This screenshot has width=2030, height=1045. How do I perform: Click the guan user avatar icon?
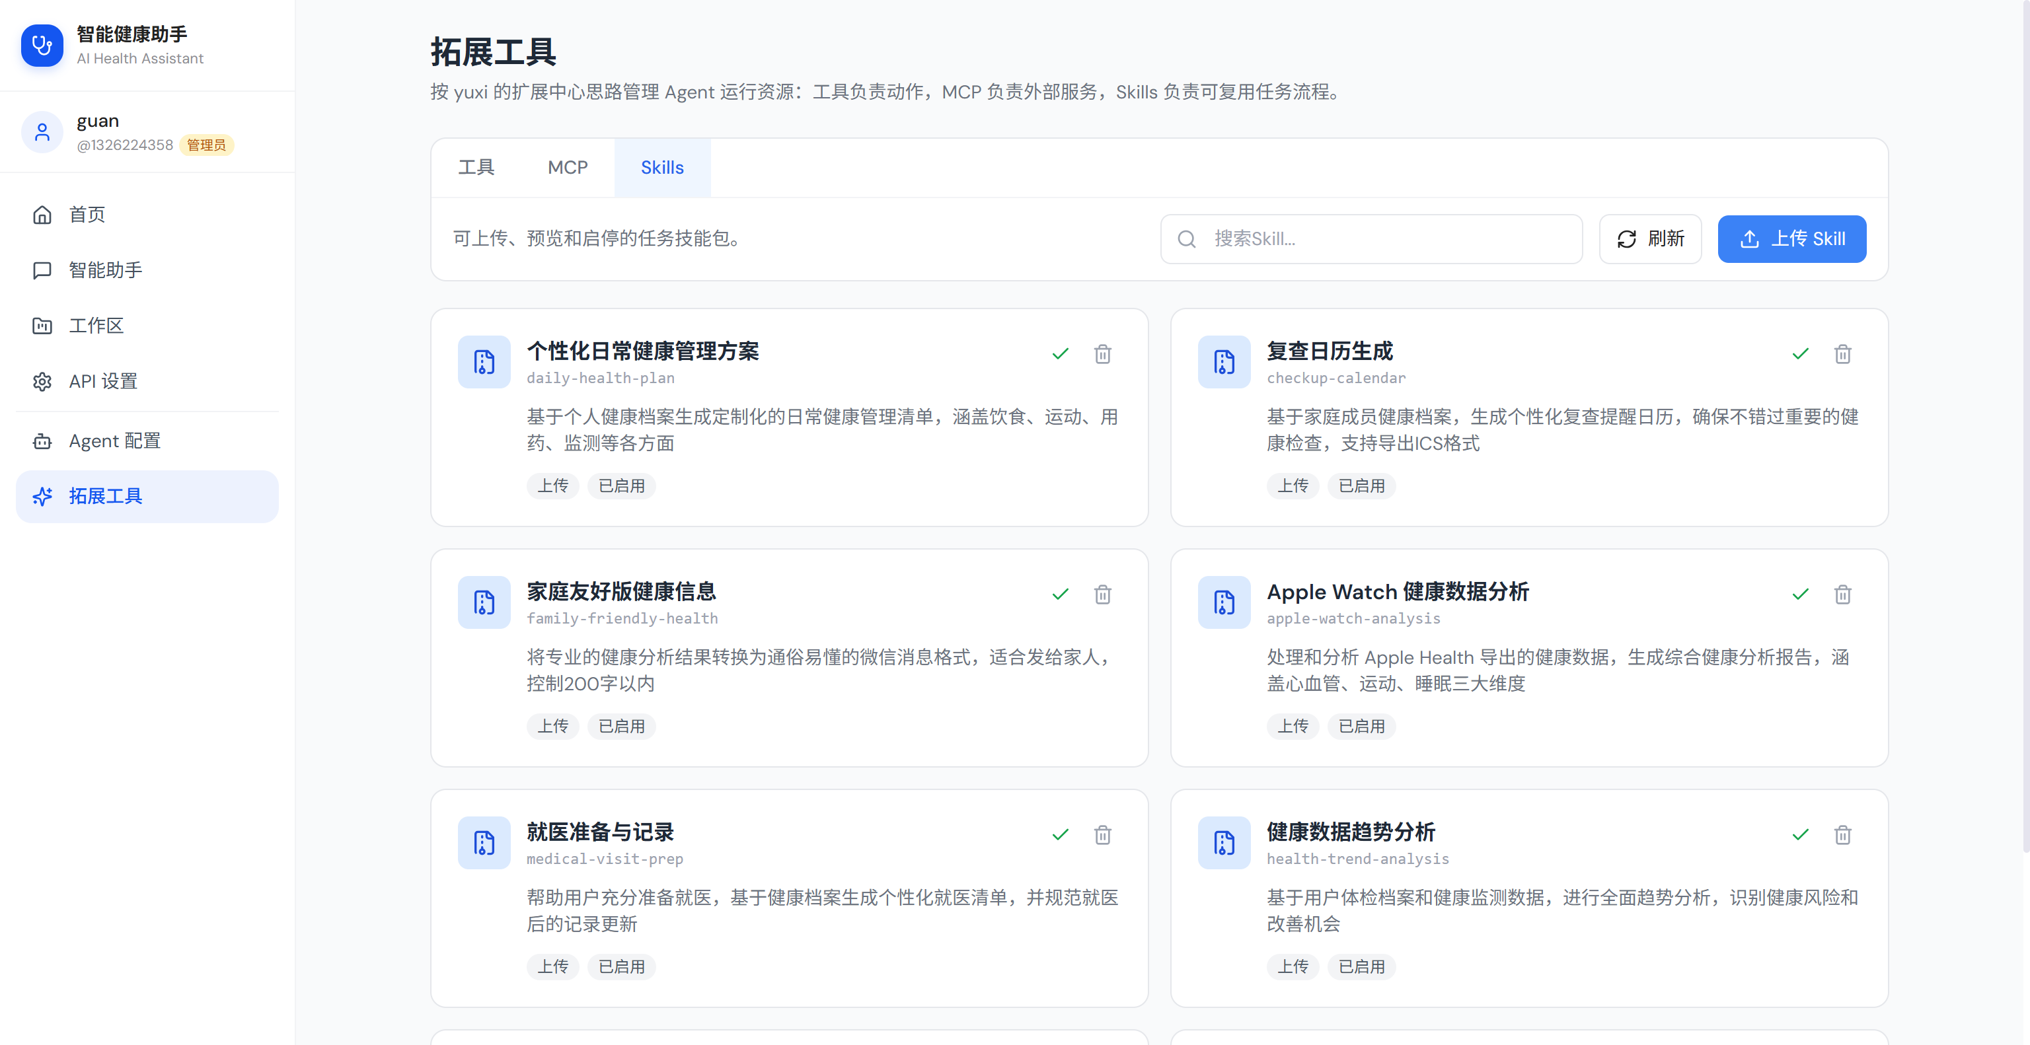(42, 132)
